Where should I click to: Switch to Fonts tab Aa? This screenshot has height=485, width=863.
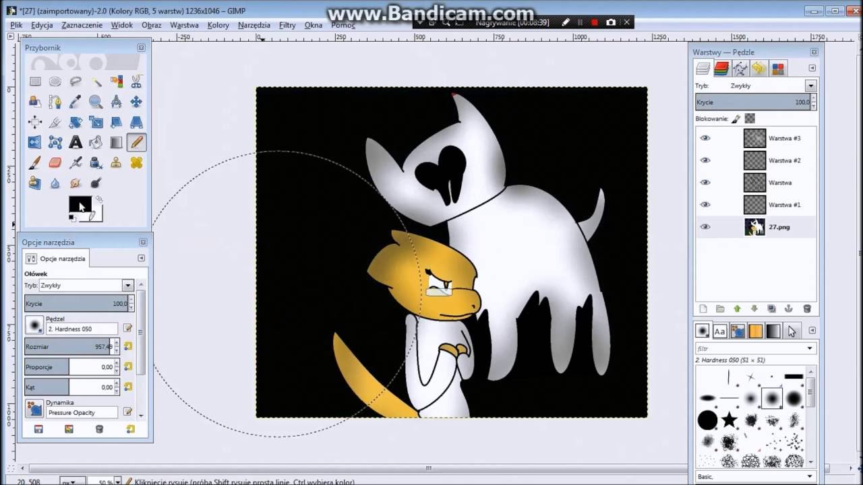point(720,331)
